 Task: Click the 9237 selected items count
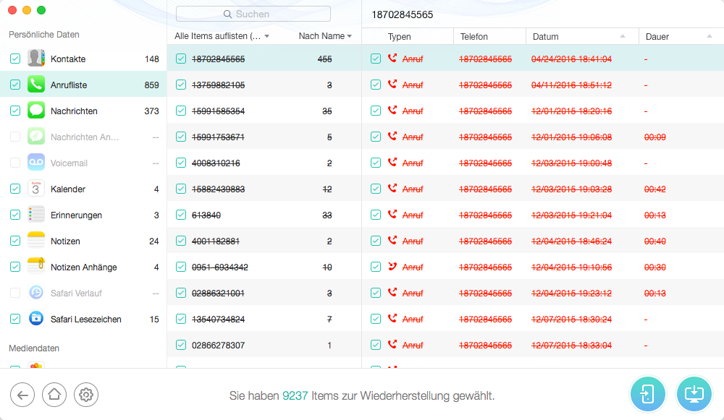pyautogui.click(x=295, y=395)
